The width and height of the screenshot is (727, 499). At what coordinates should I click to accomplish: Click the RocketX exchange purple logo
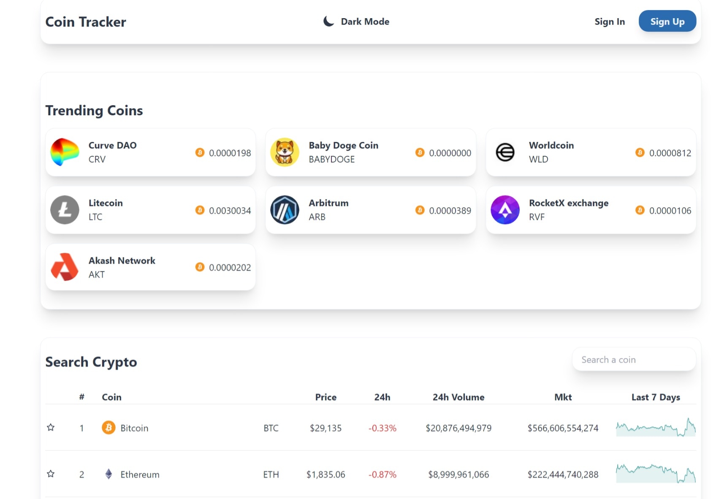pos(505,210)
